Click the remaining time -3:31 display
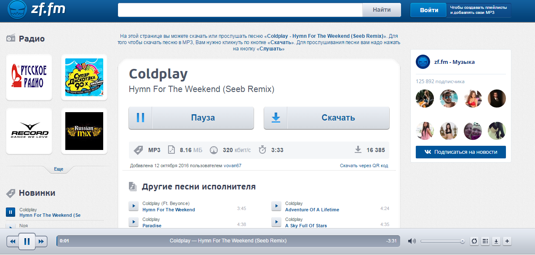Viewport: 535px width, 255px height. point(391,241)
